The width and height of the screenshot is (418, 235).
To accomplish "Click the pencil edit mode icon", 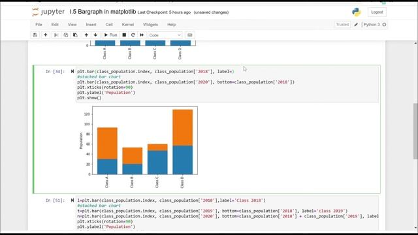I will click(356, 25).
